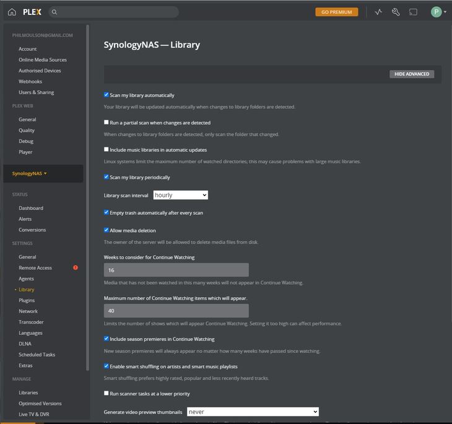The image size is (452, 424).
Task: Click the Cast to device icon
Action: [413, 12]
